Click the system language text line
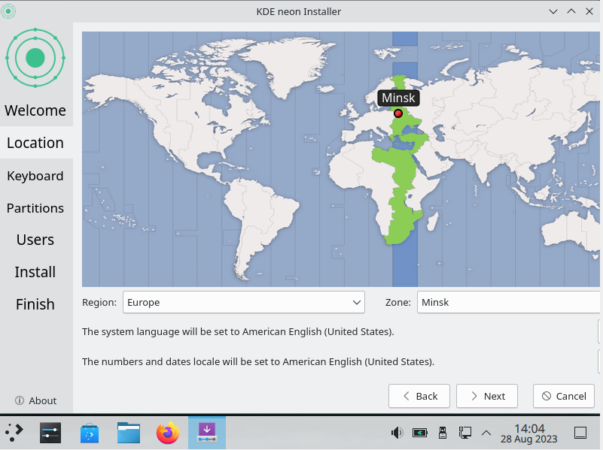Viewport: 603px width, 450px height. pos(238,331)
